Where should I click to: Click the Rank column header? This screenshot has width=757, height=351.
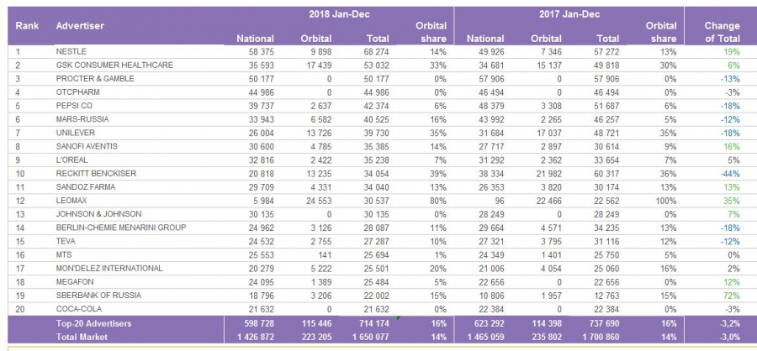tap(27, 26)
